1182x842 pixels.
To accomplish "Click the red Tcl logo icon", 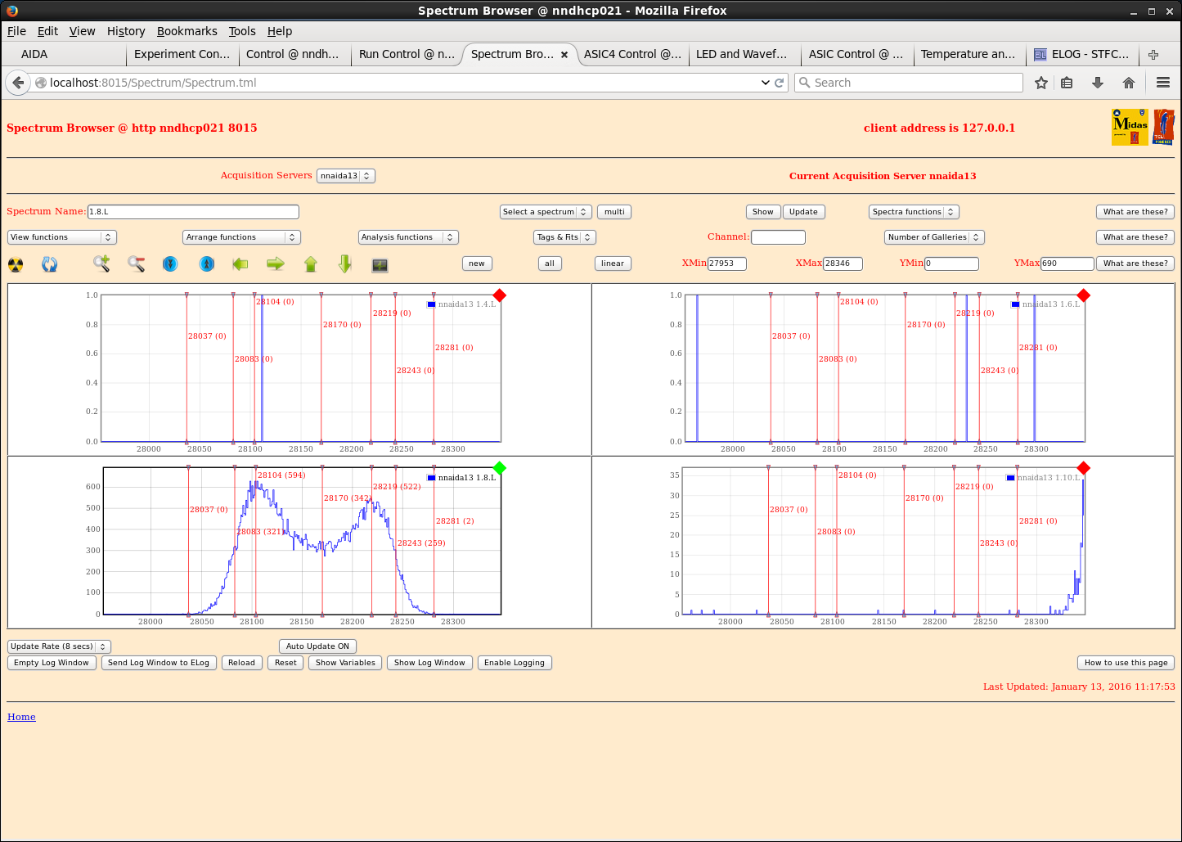I will 1163,128.
